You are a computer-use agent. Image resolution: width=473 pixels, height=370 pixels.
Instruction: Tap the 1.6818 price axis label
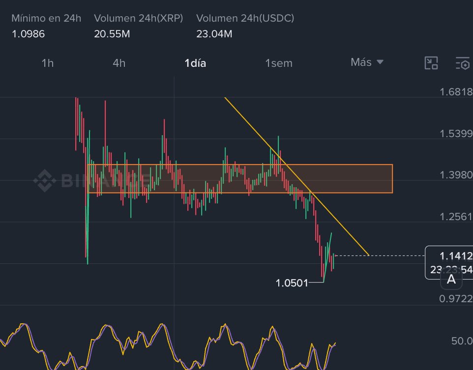456,92
